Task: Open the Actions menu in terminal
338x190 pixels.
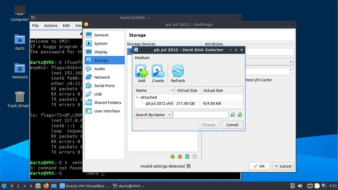Action: click(x=51, y=26)
